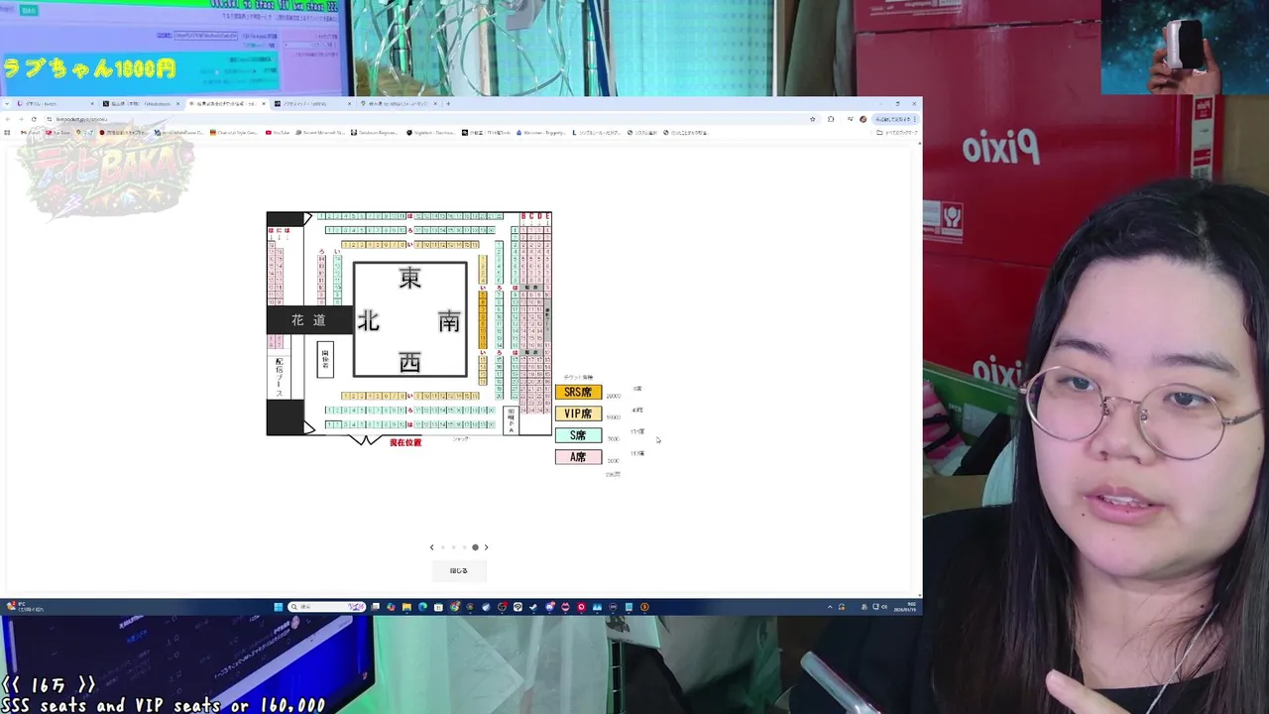Open the Windows Start menu
Screen dimensions: 1269x714
tap(278, 607)
